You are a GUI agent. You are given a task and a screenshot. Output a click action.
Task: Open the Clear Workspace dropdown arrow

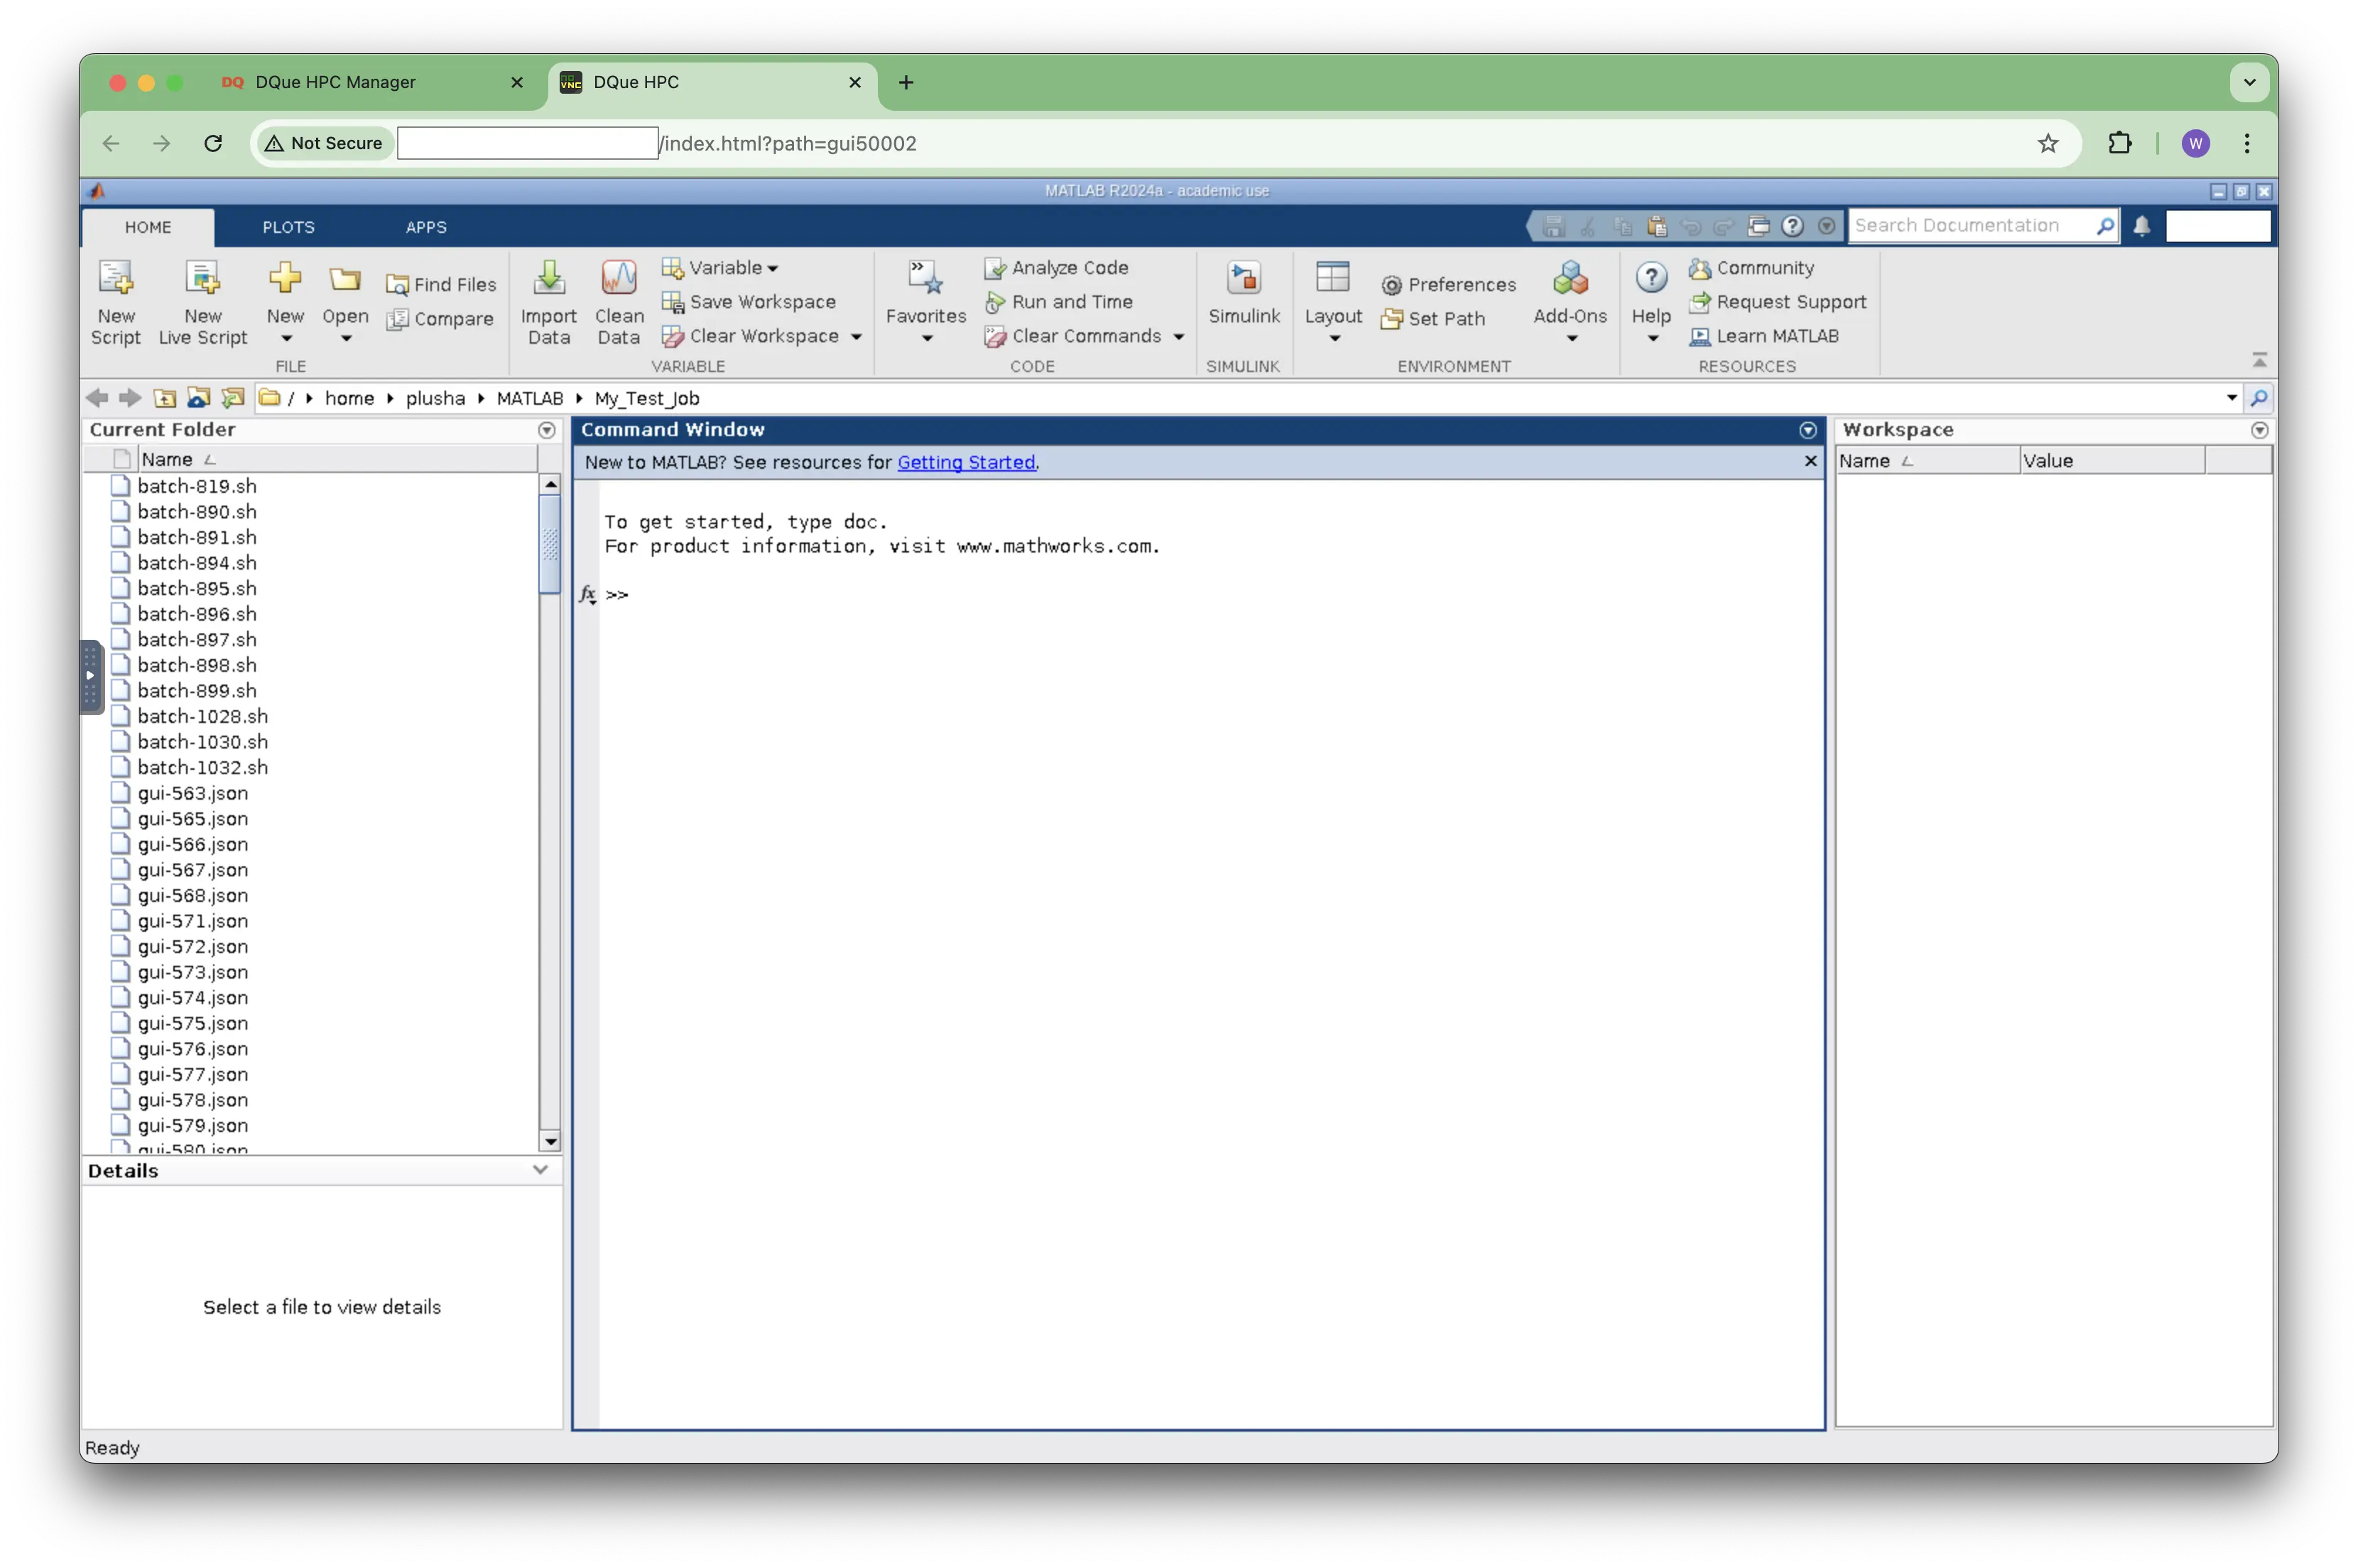[x=856, y=337]
